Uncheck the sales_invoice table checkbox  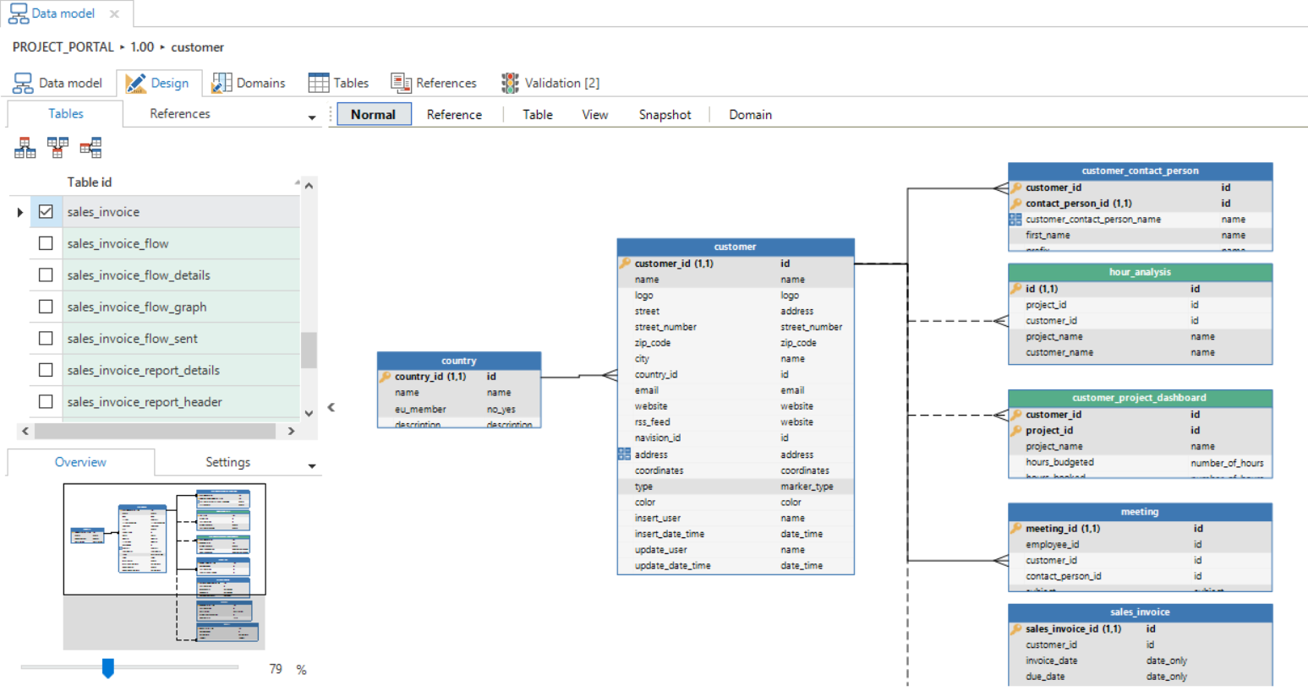[46, 212]
